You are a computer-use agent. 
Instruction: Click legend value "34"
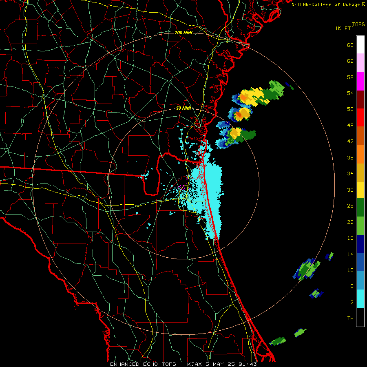pyautogui.click(x=350, y=174)
